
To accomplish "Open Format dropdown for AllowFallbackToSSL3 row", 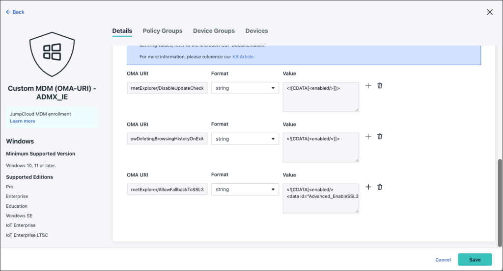I will (245, 189).
